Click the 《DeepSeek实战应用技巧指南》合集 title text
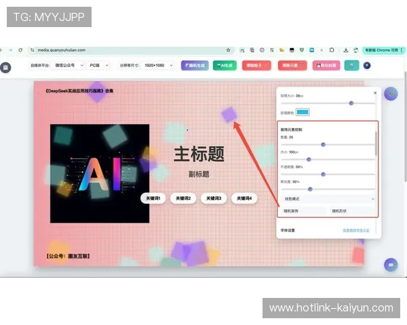The height and width of the screenshot is (325, 407). [x=79, y=91]
